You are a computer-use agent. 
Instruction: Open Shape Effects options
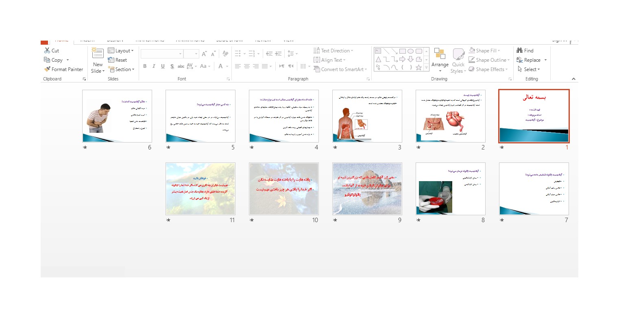point(488,69)
